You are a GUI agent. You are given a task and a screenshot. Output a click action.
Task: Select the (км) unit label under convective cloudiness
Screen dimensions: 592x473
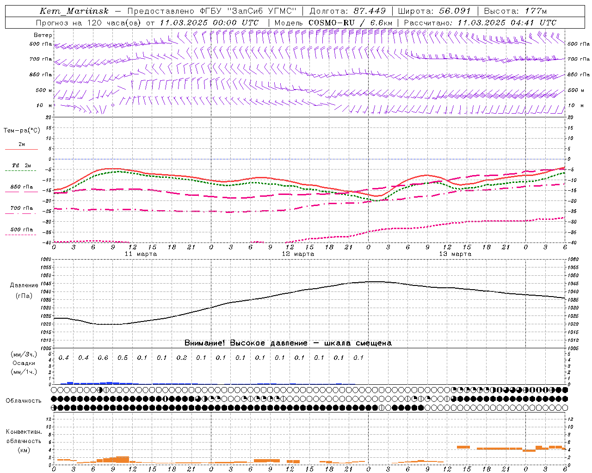(x=24, y=450)
